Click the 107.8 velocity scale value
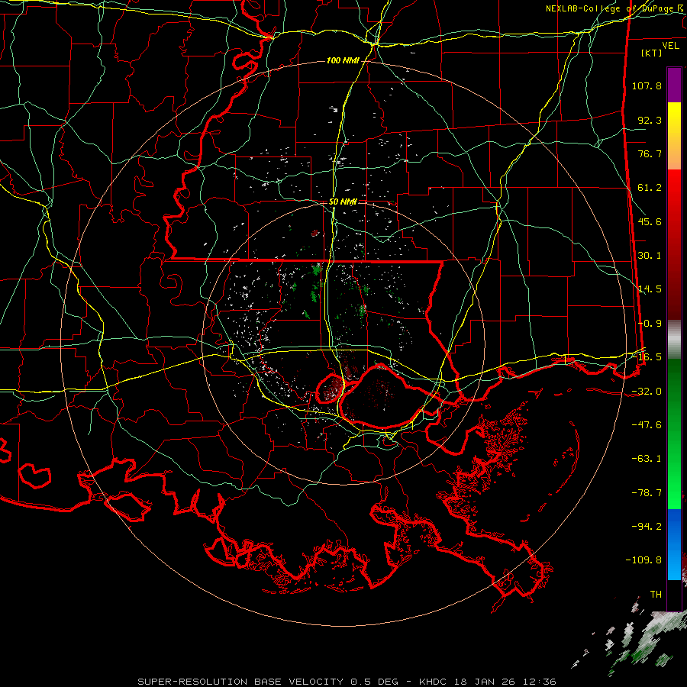687x687 pixels. (x=647, y=85)
